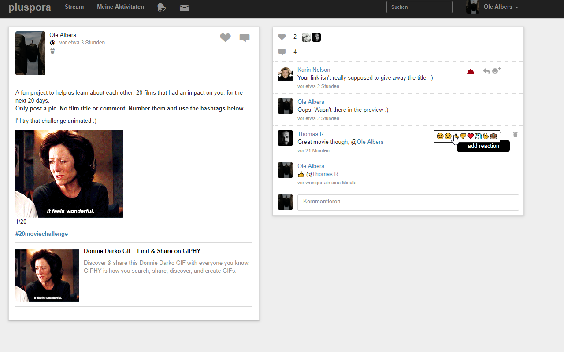Viewport: 564px width, 352px height.
Task: Go to the Stream page
Action: click(74, 7)
